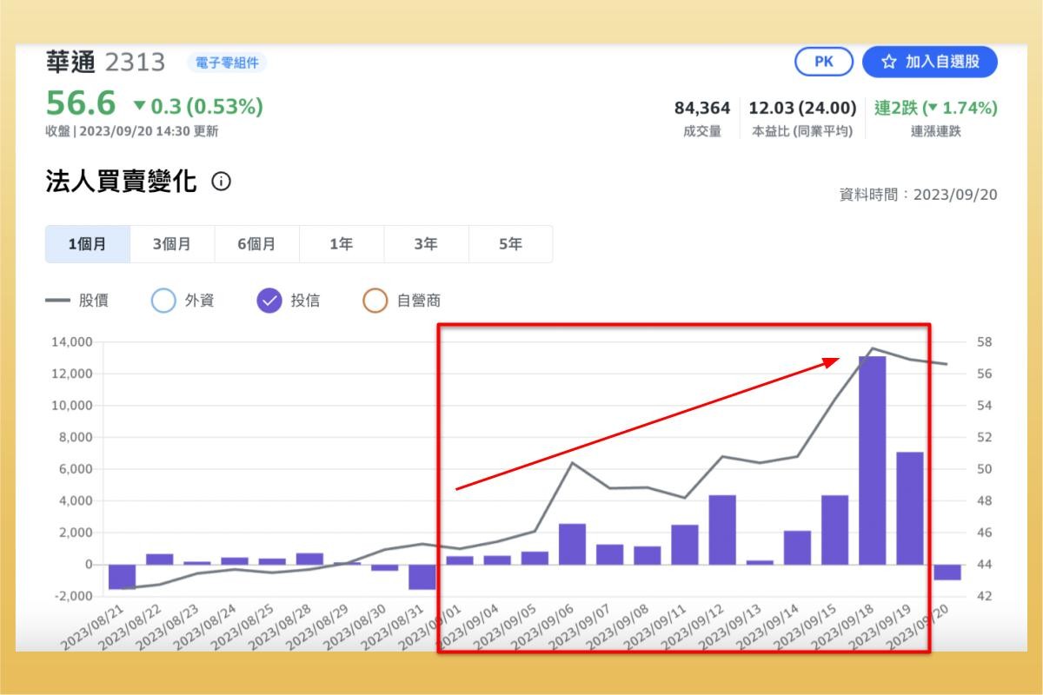Click the 2023/09/19 bar
This screenshot has height=695, width=1043.
point(909,508)
